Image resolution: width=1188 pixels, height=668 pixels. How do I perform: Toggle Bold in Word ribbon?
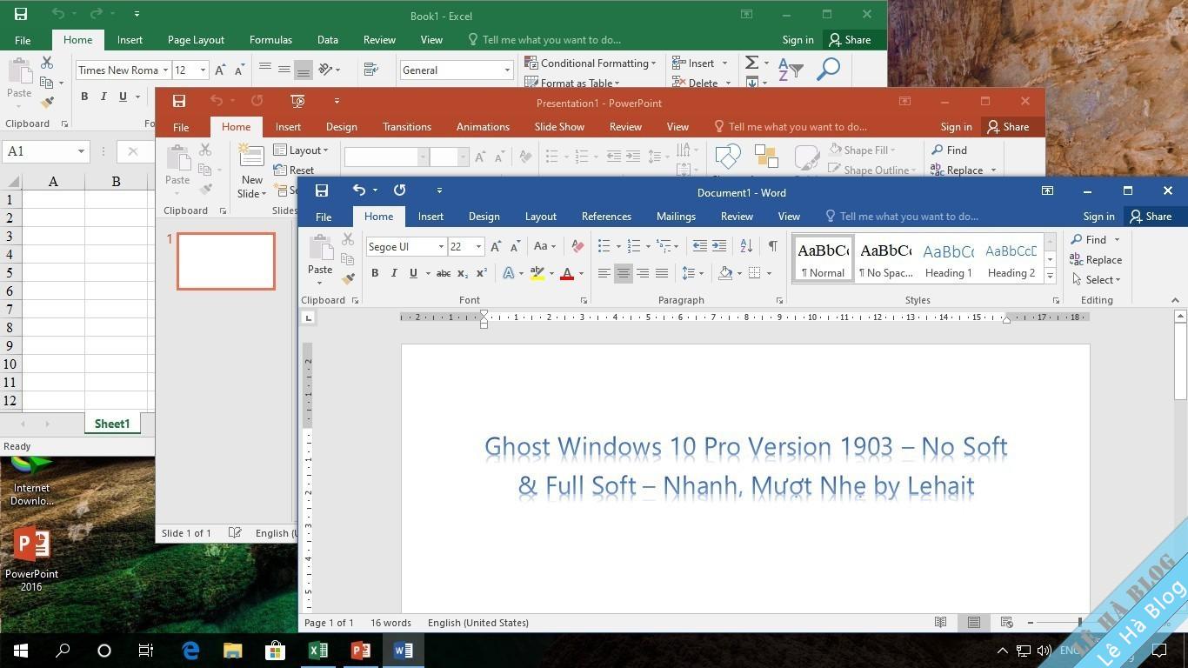[375, 273]
